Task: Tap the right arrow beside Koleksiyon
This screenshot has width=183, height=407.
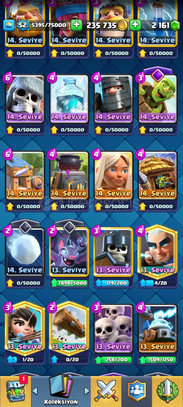Action: [x=87, y=391]
